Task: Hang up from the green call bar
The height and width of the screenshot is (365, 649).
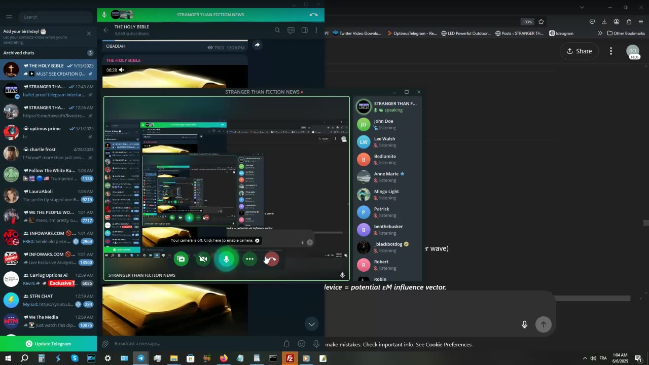Action: [x=314, y=15]
